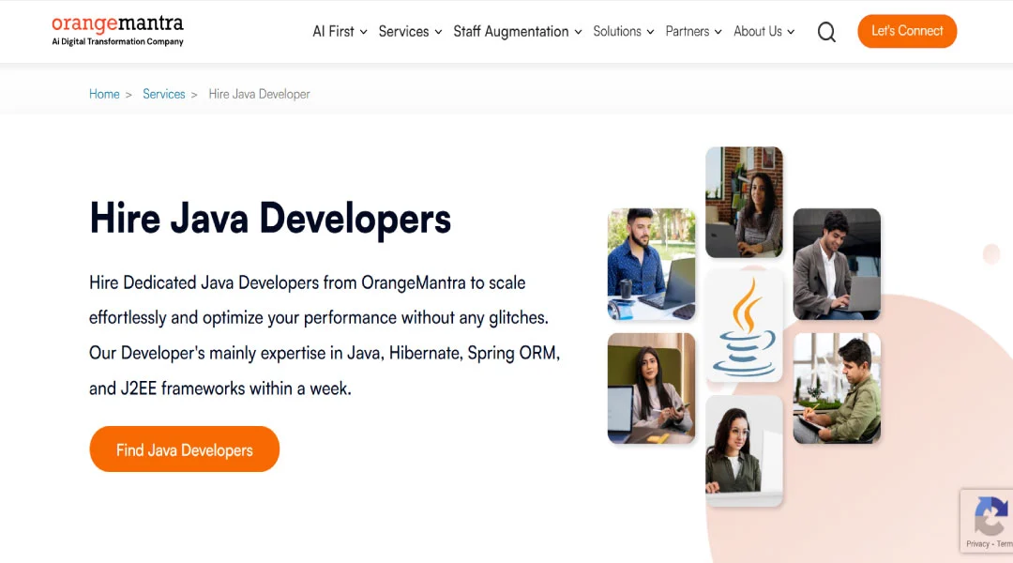Click the Privacy link in reCAPTCHA badge
Image resolution: width=1013 pixels, height=563 pixels.
pos(977,544)
